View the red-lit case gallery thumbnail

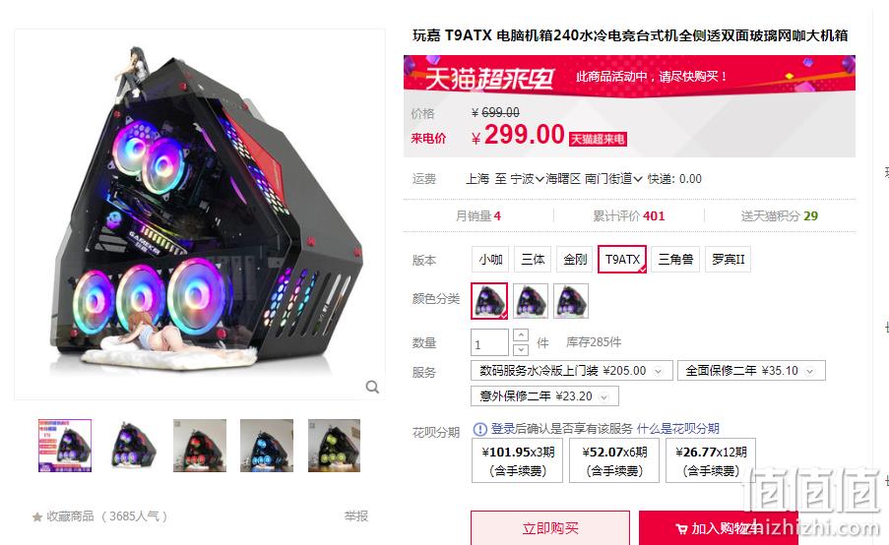(200, 446)
